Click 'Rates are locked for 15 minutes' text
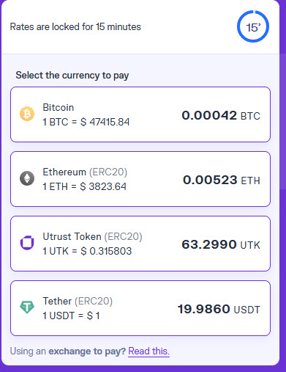This screenshot has width=286, height=372. point(75,26)
